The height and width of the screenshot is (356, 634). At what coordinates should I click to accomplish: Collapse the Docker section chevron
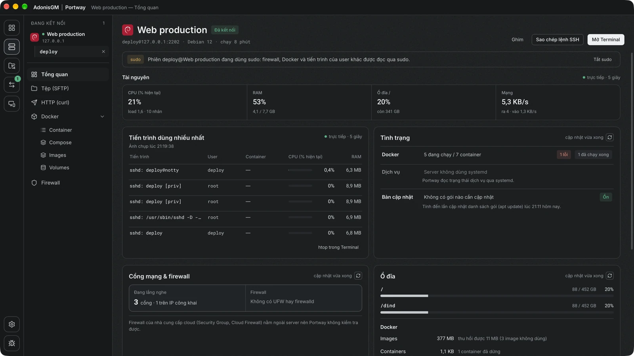click(x=102, y=117)
